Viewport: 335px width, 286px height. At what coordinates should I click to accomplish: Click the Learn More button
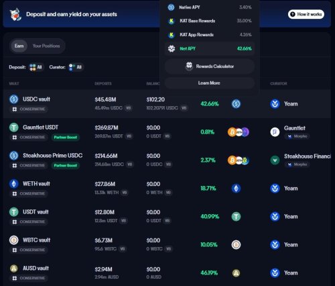pyautogui.click(x=210, y=83)
